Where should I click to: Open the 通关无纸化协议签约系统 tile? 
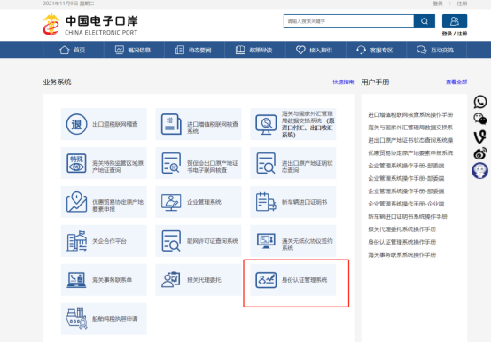pyautogui.click(x=293, y=241)
